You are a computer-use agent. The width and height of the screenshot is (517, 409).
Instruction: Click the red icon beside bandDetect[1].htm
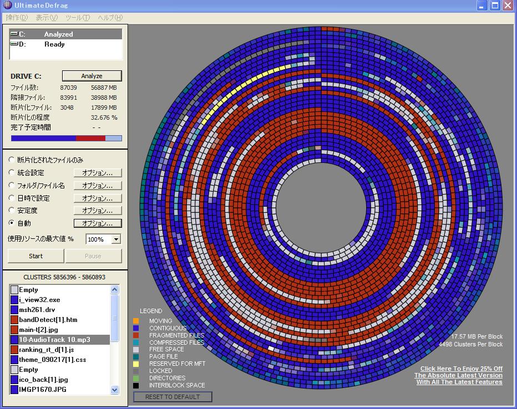pyautogui.click(x=14, y=320)
